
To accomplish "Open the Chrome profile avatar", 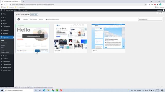I will point(160,5).
